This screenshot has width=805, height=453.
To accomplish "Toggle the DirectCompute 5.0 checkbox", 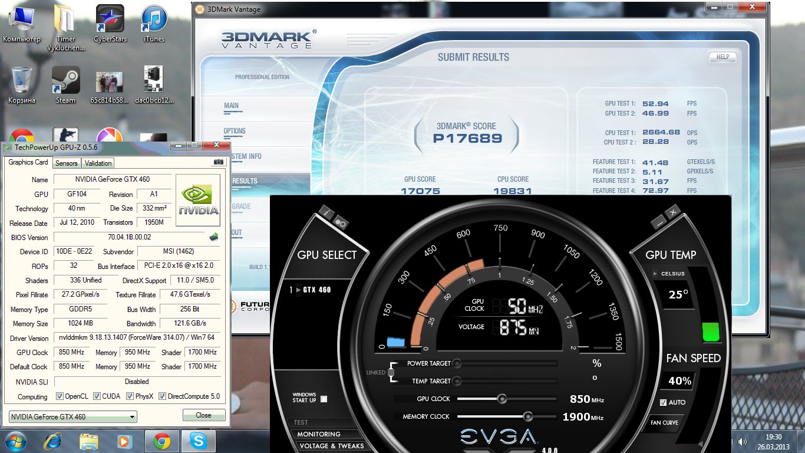I will (x=162, y=396).
